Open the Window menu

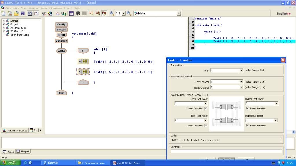[x=68, y=8]
